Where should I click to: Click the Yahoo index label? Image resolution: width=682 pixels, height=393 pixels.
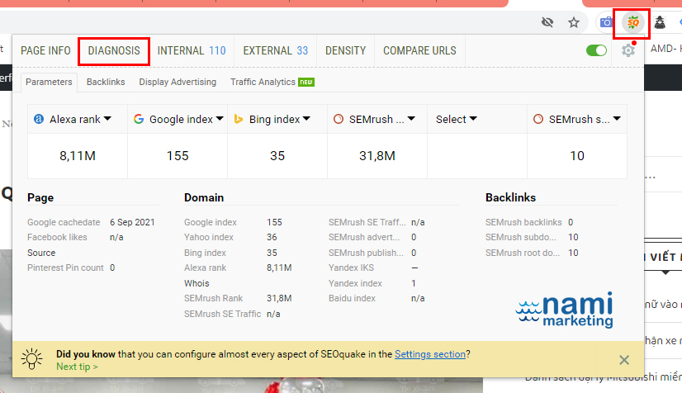click(209, 237)
